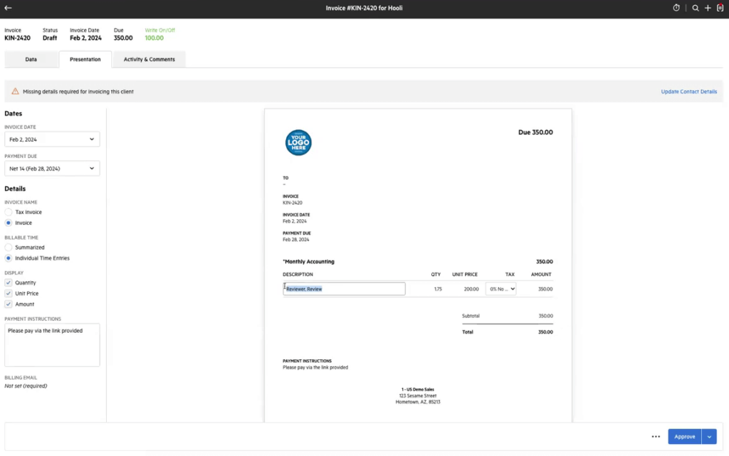Open the tax rate dropdown in line item
This screenshot has height=456, width=729.
501,289
